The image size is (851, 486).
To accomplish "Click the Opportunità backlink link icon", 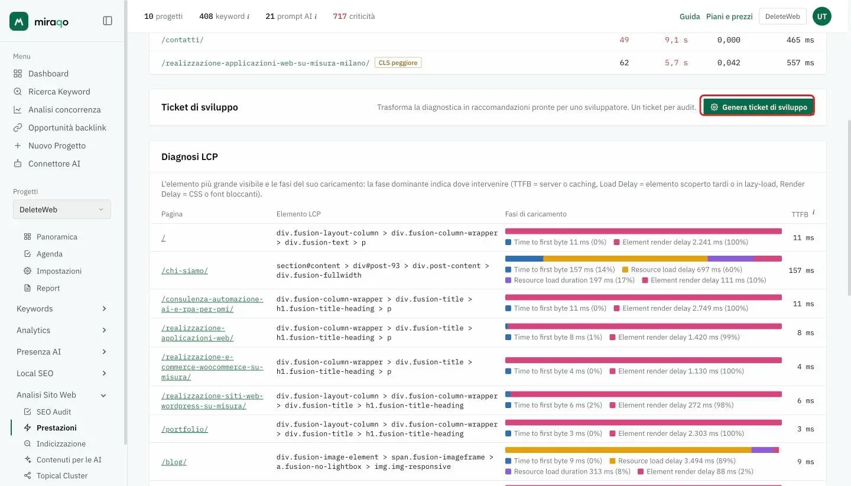I will [x=17, y=128].
